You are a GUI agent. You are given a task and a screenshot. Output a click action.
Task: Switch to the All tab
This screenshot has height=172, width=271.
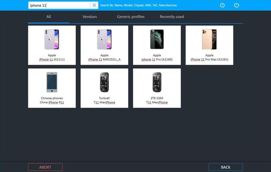pyautogui.click(x=48, y=17)
